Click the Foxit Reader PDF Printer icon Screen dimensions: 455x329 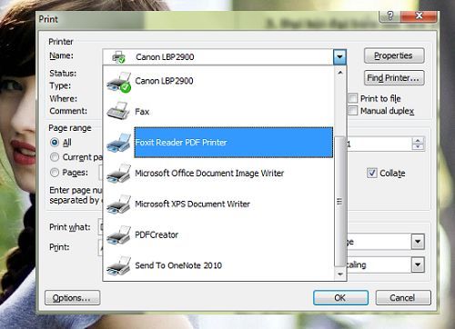[x=118, y=143]
